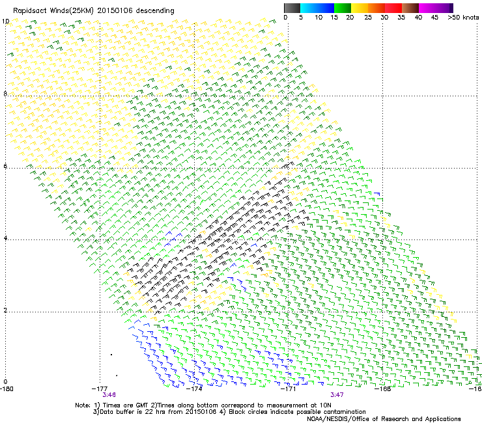The height and width of the screenshot is (423, 482).
Task: Click the brown 35-40 knots legend swatch
Action: tap(410, 8)
